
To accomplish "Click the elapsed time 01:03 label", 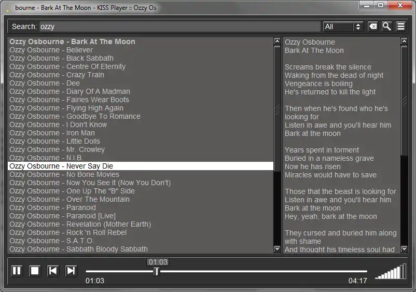I will (x=95, y=281).
